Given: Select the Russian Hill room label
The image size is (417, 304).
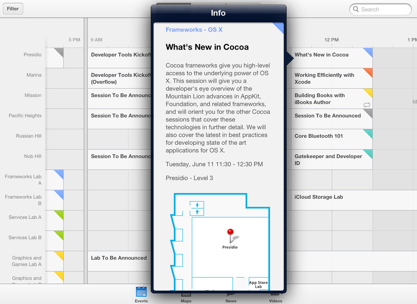Looking at the screenshot, I should pyautogui.click(x=29, y=136).
